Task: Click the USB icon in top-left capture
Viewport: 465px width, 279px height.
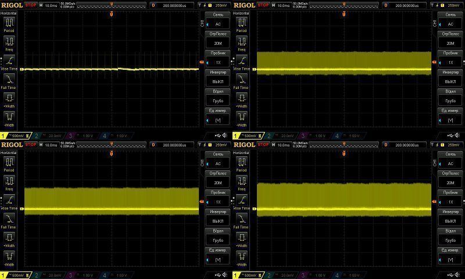Action: tap(217, 135)
